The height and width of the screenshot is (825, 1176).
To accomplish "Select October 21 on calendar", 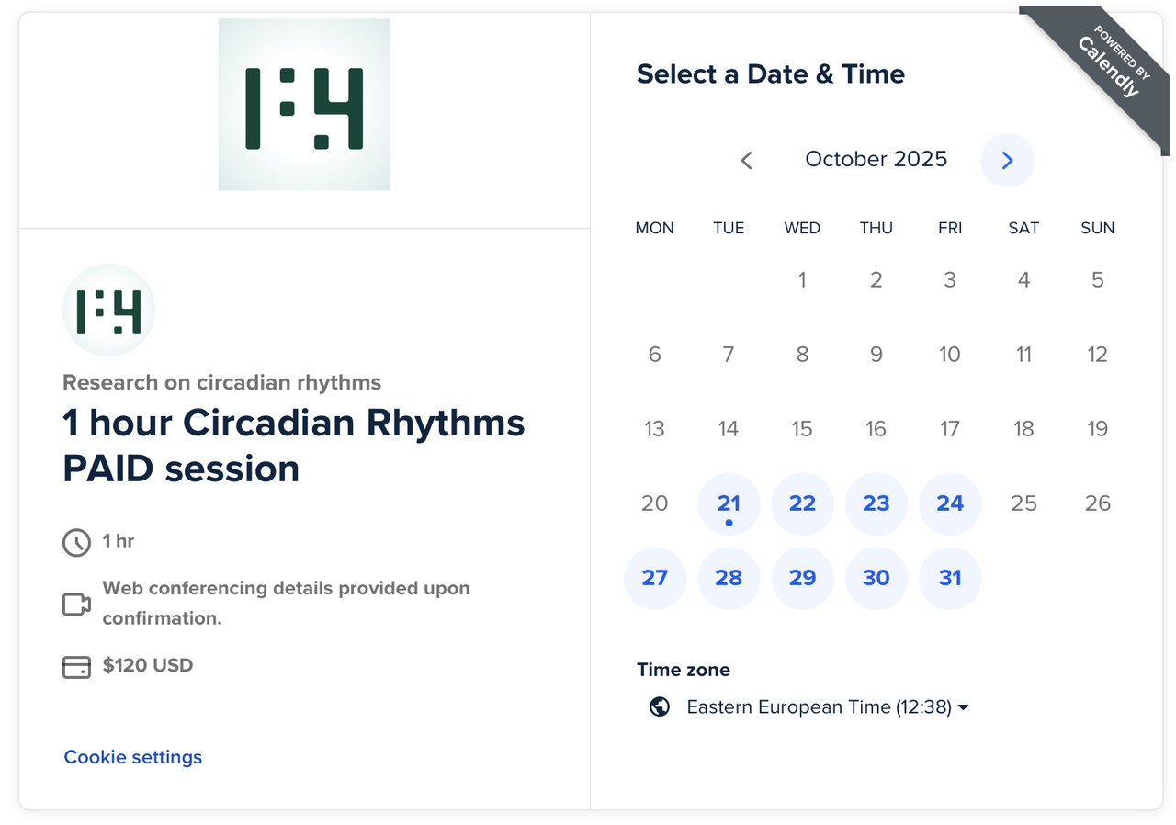I will [x=729, y=503].
